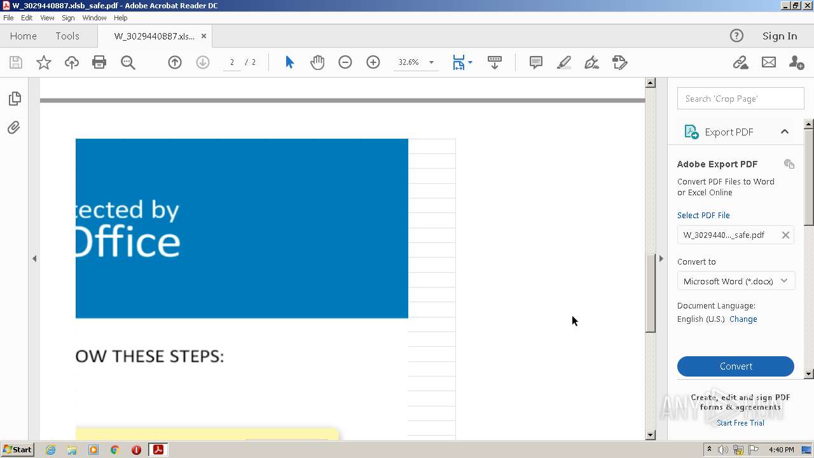This screenshot has width=814, height=458.
Task: Activate the Selection arrow tool
Action: 290,62
